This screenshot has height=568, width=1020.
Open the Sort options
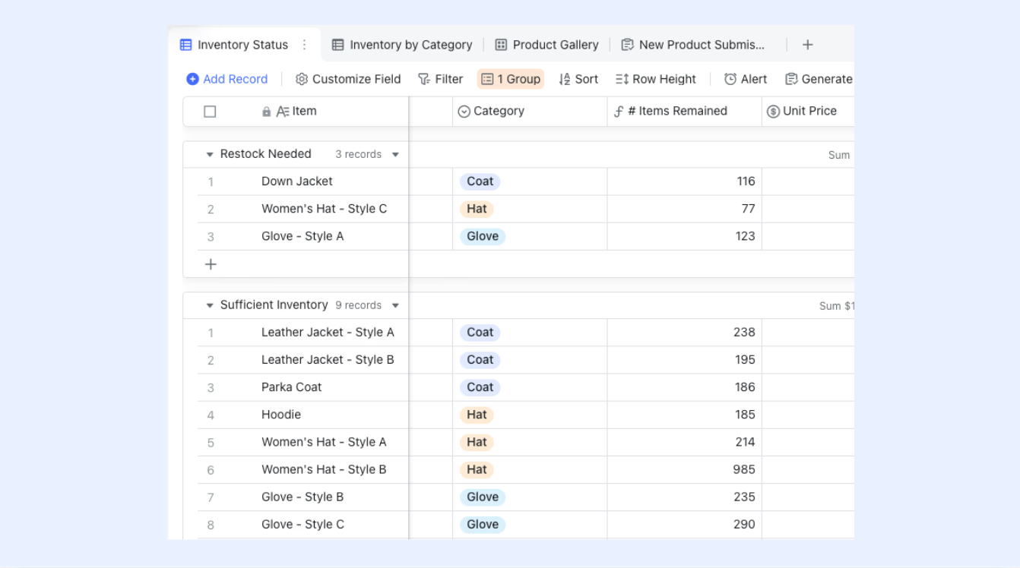[578, 79]
